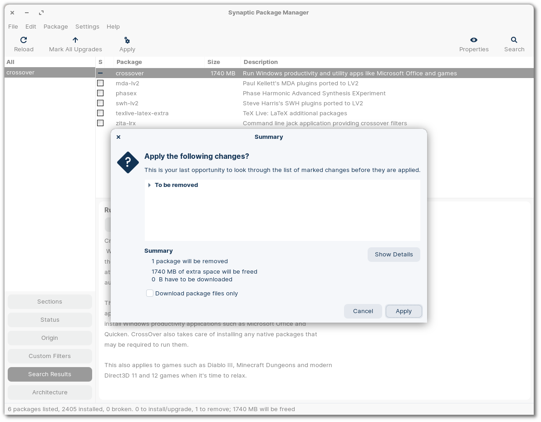
Task: Click TeX Live LaTeX additional packages description
Action: (x=295, y=113)
